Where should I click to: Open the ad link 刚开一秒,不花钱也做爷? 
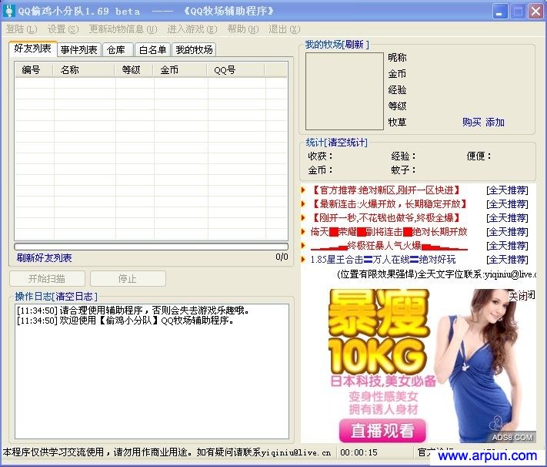point(385,218)
